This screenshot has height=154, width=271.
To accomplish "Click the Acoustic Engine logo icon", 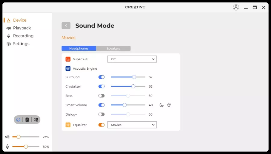I will [x=68, y=68].
